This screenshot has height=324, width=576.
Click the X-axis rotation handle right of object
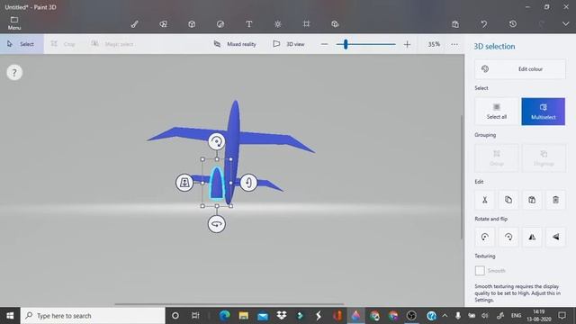248,182
